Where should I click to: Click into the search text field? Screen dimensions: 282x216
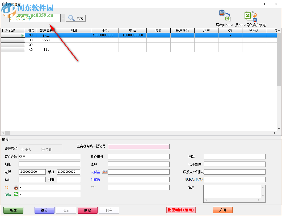pos(35,18)
